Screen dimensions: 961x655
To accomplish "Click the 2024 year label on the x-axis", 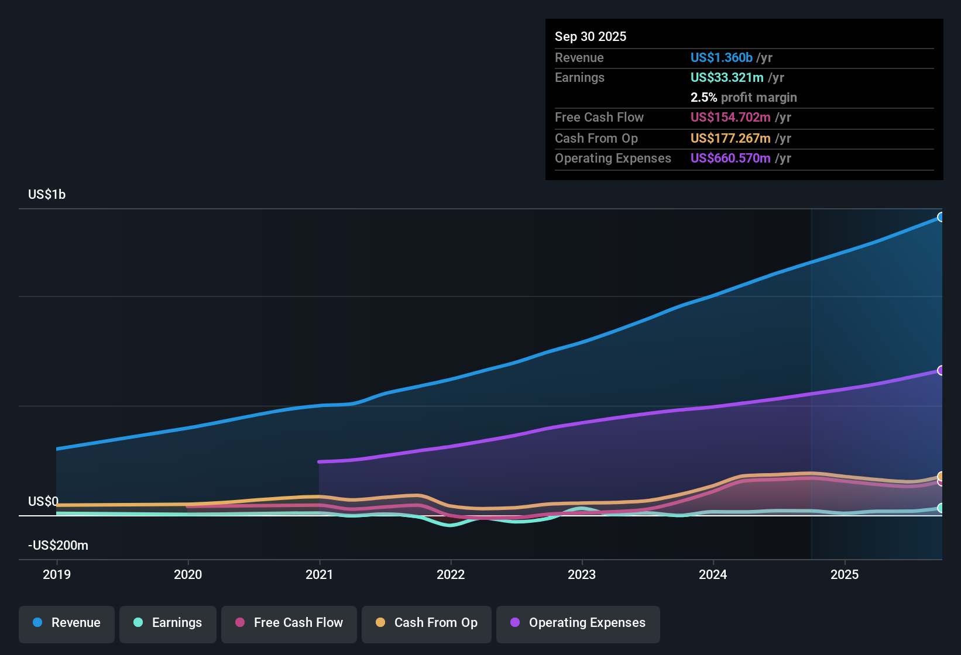I will (713, 575).
